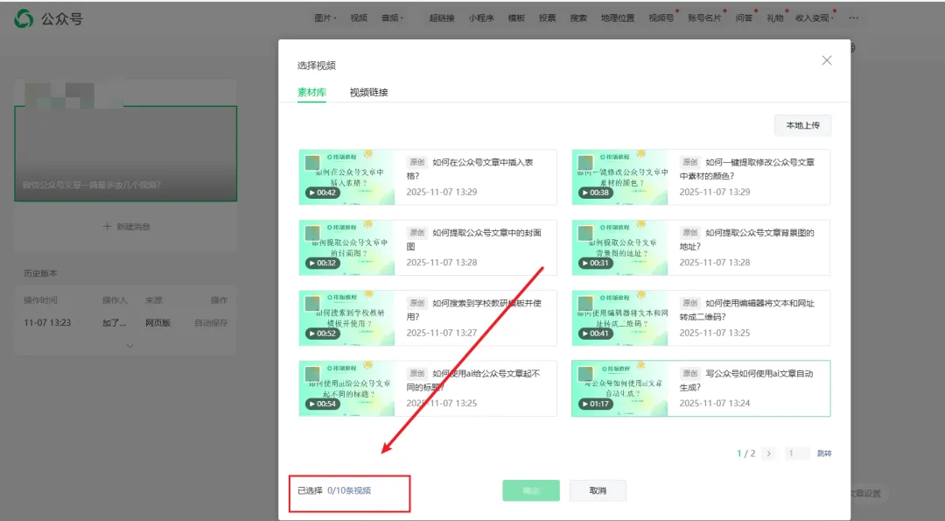
Task: Collapse the 历史版本 list chevron
Action: point(129,347)
